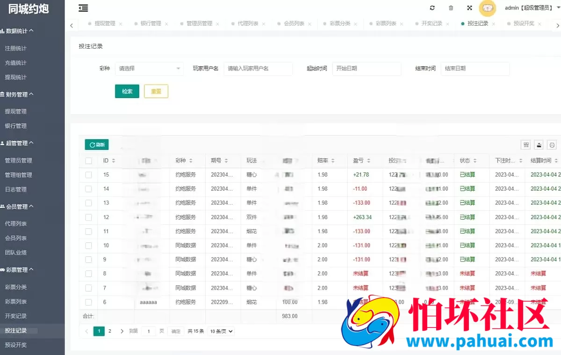The height and width of the screenshot is (355, 561).
Task: Toggle fullscreen via the expand icon
Action: click(469, 7)
